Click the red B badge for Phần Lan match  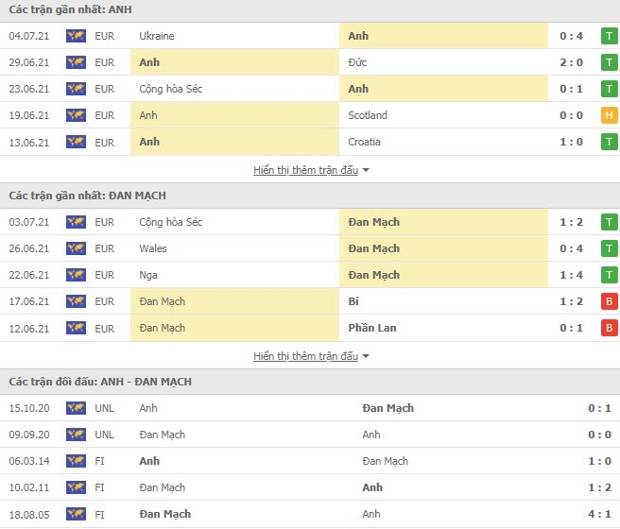point(610,328)
